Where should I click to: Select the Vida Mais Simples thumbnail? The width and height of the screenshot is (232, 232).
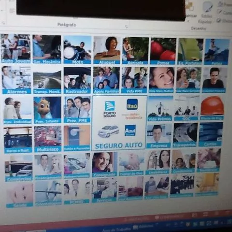[x=188, y=80]
